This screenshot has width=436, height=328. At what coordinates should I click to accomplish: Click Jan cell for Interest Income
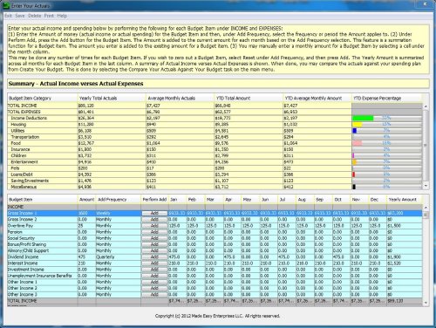point(177,263)
